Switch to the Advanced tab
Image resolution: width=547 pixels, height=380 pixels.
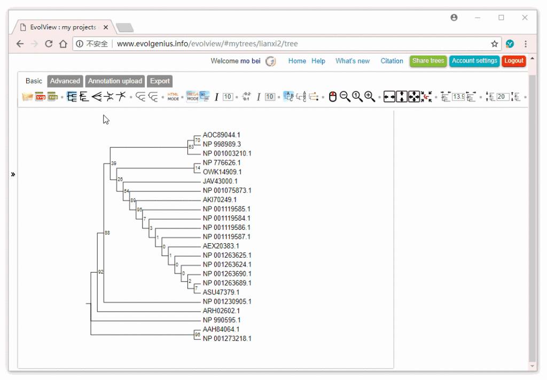tap(65, 81)
